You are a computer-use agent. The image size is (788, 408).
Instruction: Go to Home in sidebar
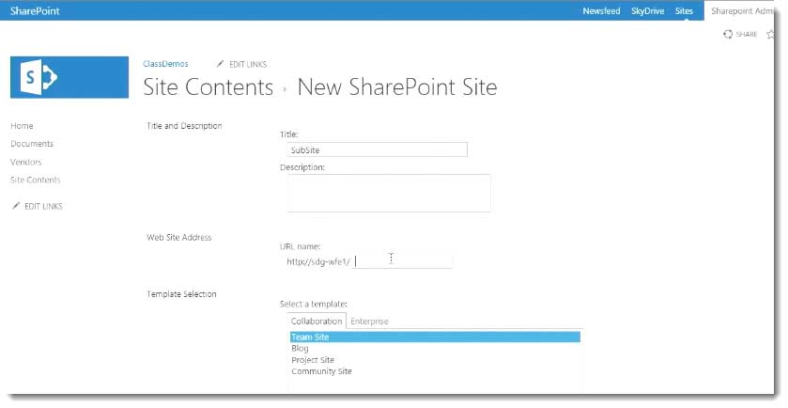point(22,126)
